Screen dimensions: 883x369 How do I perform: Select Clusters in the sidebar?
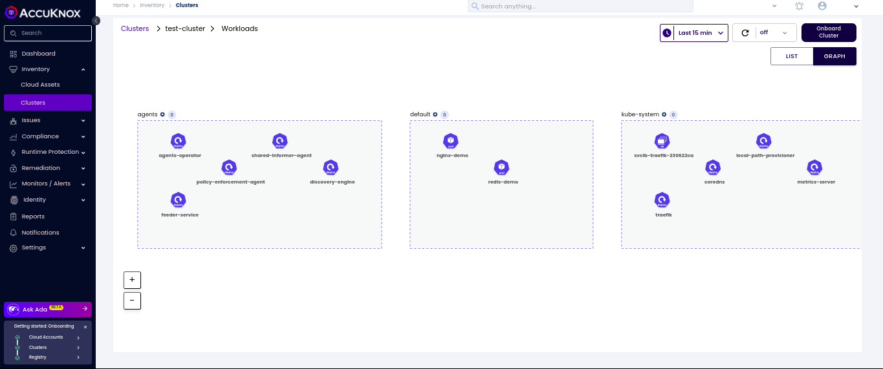48,103
